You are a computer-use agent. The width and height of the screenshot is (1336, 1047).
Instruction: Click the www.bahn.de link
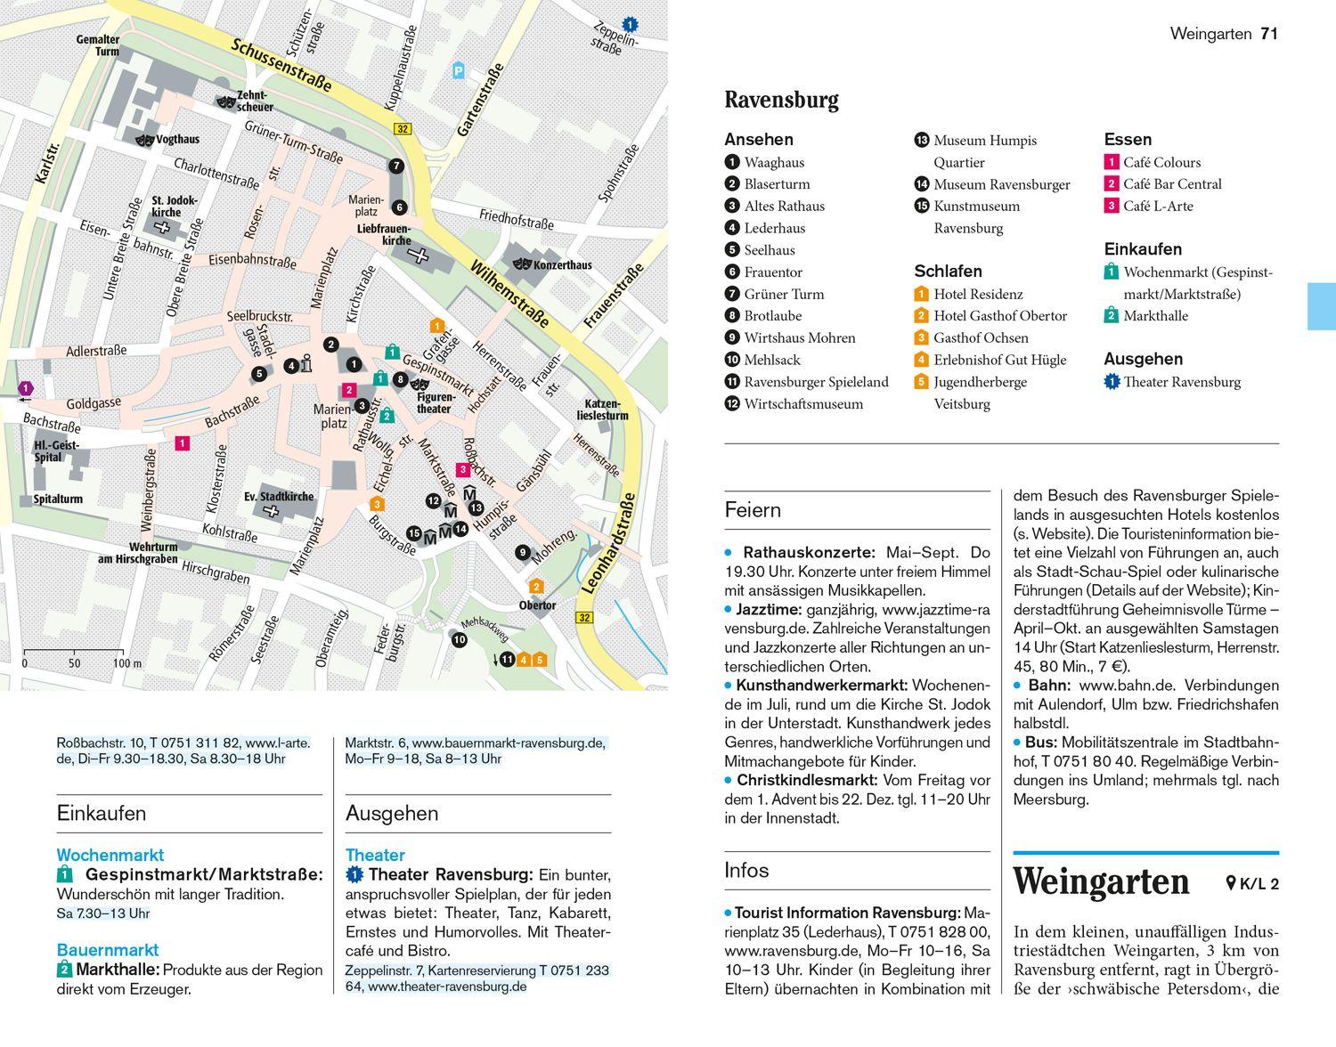[1121, 686]
